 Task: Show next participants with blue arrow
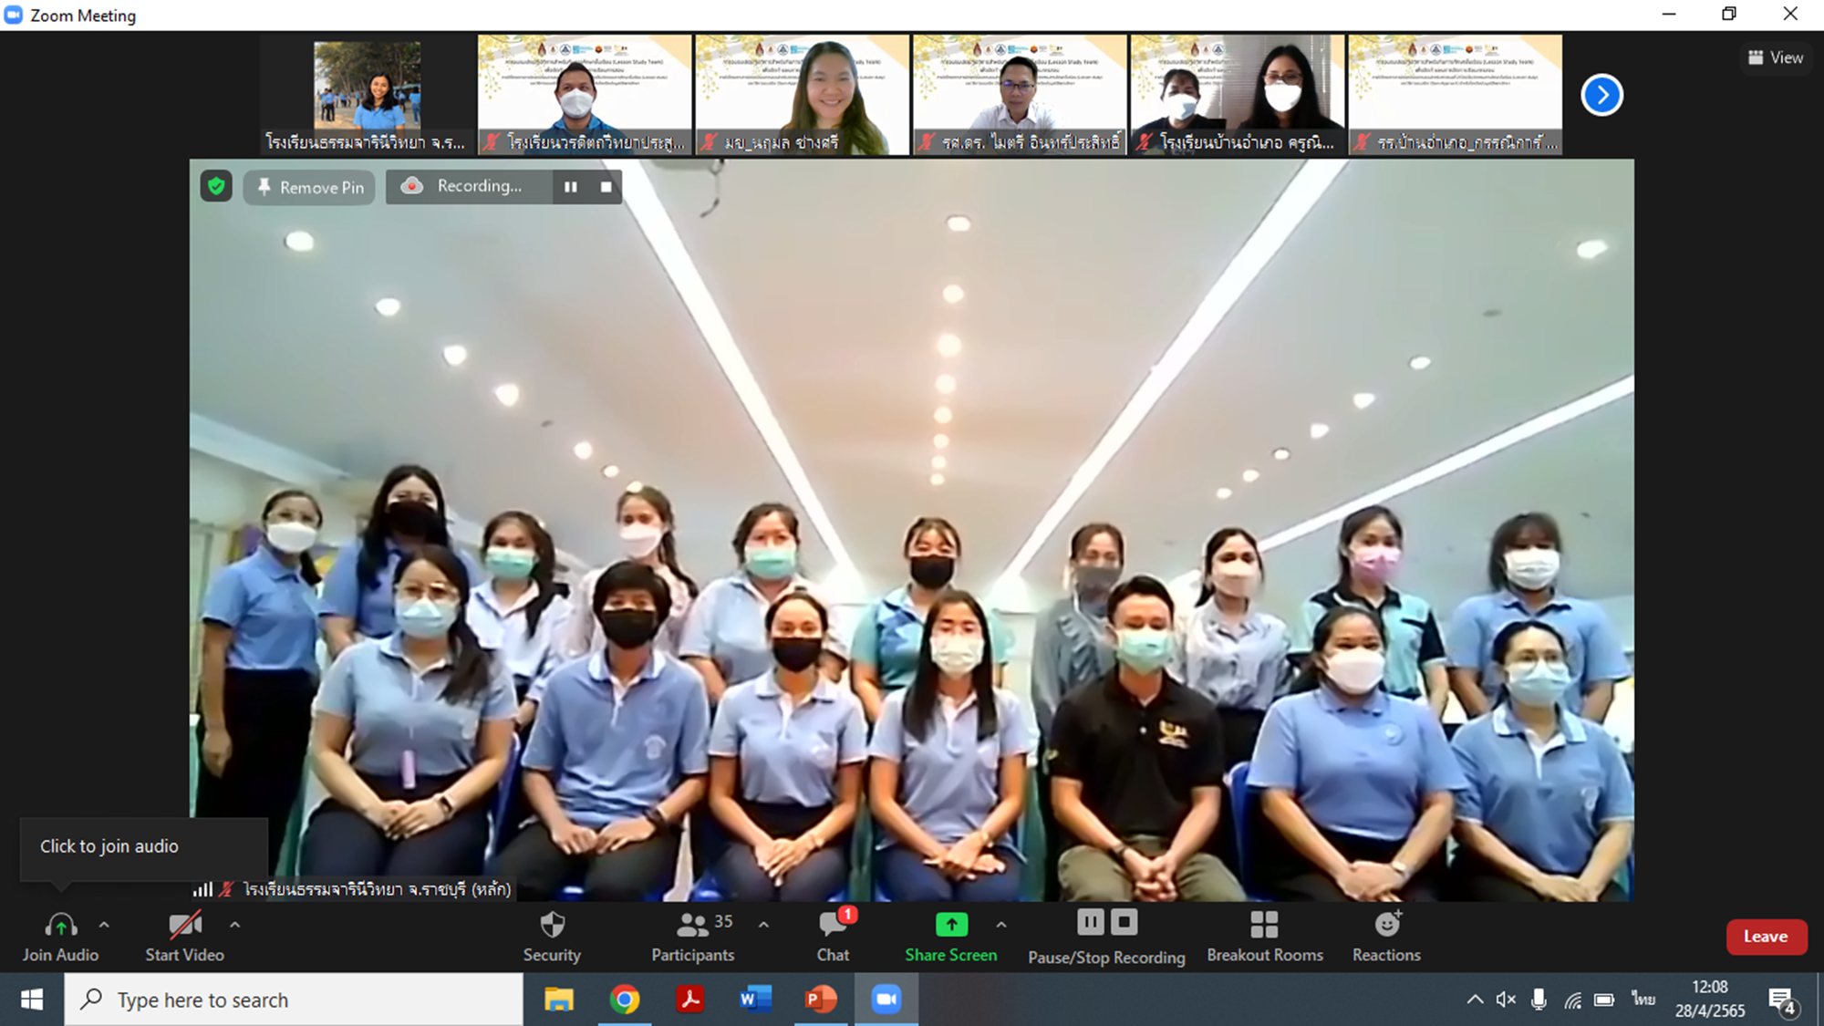pos(1601,95)
